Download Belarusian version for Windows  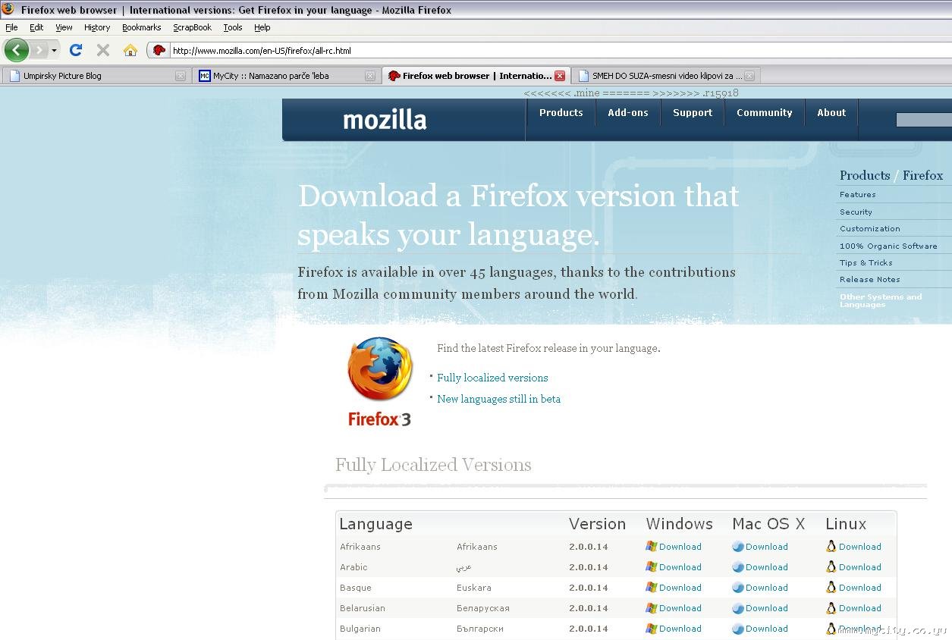(680, 608)
